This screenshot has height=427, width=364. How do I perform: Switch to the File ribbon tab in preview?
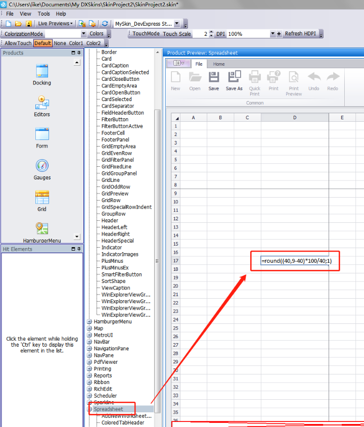coord(199,64)
